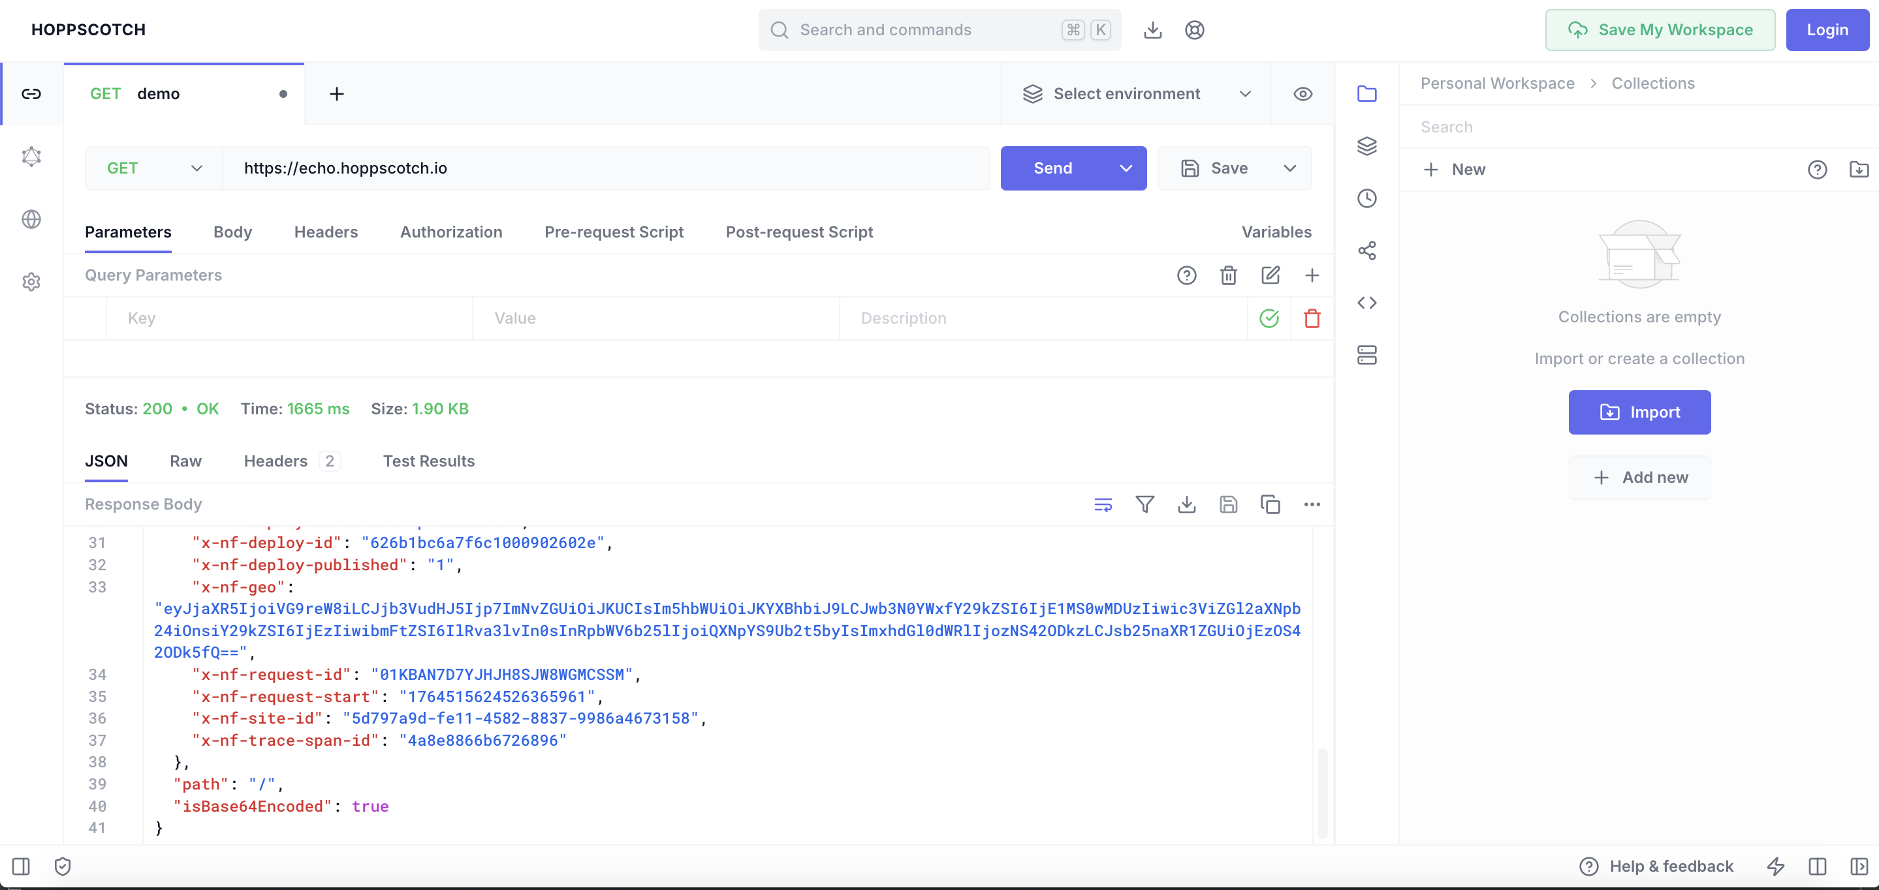
Task: Switch to the Headers request tab
Action: click(325, 232)
